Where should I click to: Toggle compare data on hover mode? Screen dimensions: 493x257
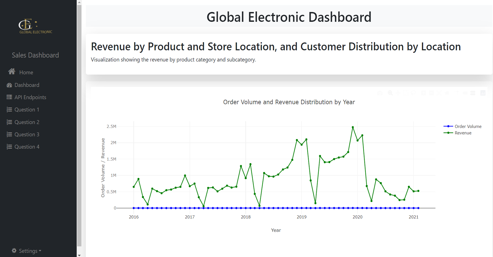coord(473,93)
